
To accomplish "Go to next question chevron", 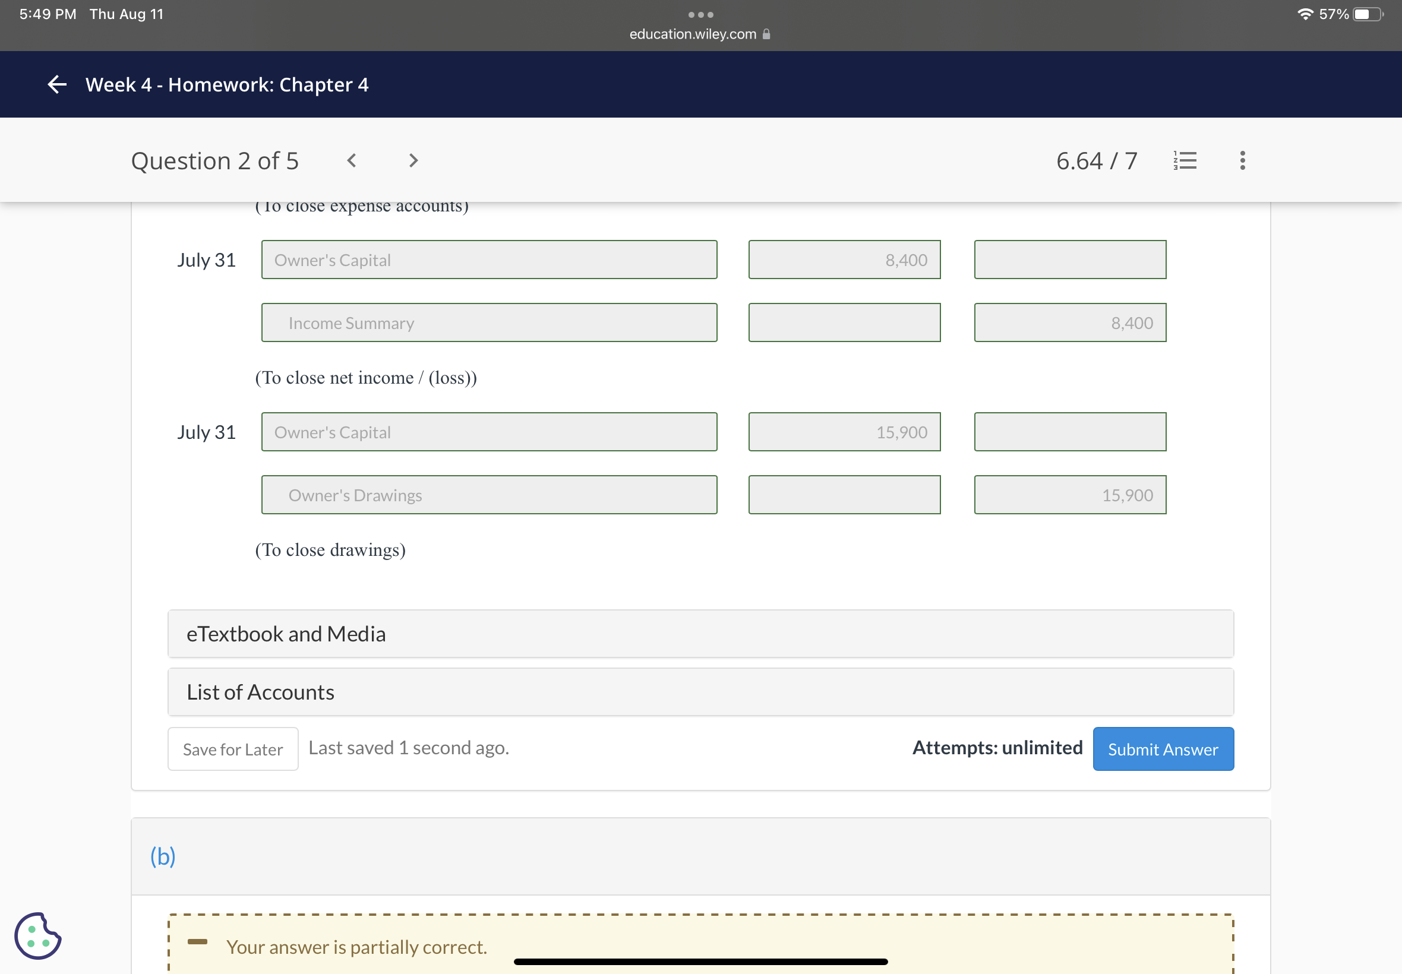I will (x=413, y=160).
